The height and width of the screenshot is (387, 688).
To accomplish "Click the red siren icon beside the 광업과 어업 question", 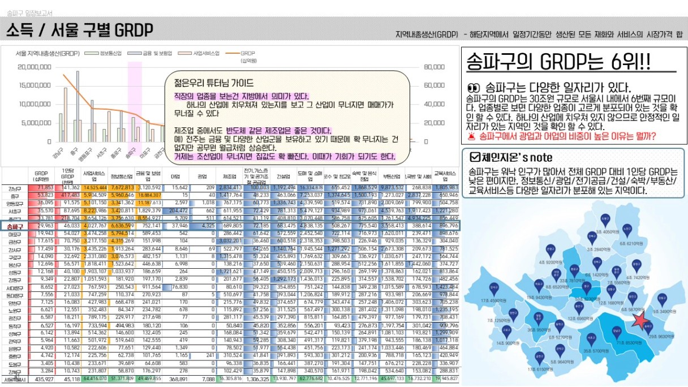I will click(x=471, y=136).
